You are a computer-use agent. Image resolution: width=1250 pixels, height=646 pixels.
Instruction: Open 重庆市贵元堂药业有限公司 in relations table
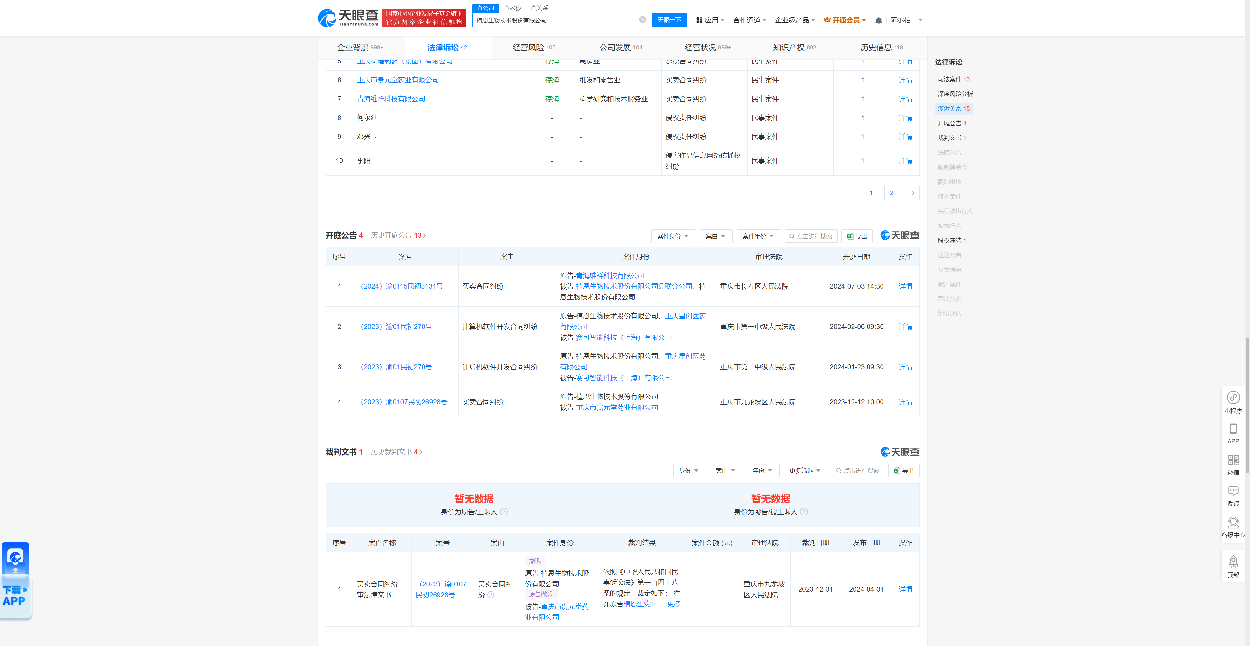398,80
